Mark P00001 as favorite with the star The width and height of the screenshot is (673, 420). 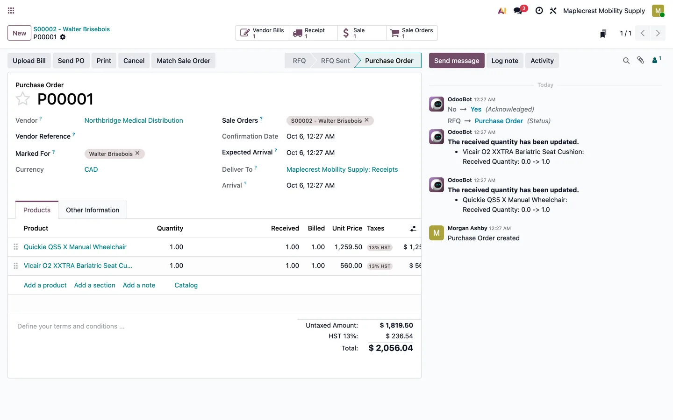click(22, 98)
